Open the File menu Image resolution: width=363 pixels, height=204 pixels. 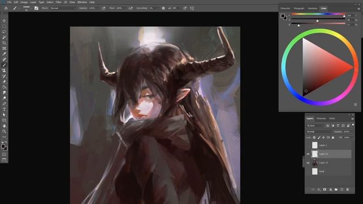click(9, 2)
